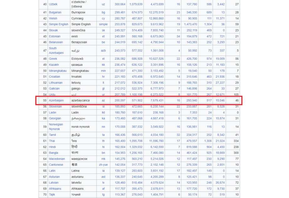Click the Welsh language link

53,18
